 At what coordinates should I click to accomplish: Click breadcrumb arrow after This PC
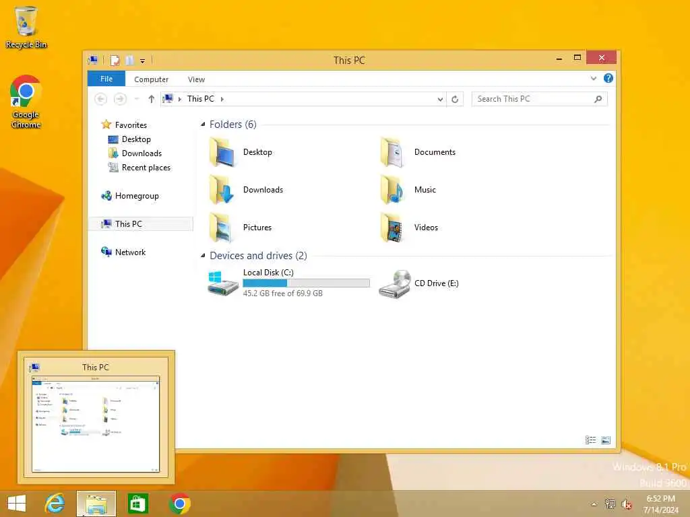[x=222, y=100]
